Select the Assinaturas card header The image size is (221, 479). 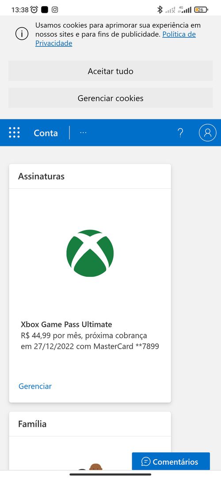pyautogui.click(x=90, y=176)
